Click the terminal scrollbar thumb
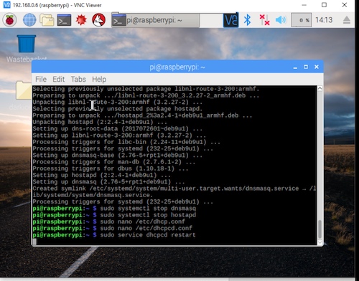 click(320, 229)
